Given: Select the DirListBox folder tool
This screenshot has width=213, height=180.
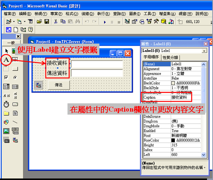Looking at the screenshot, I should (x=6, y=113).
